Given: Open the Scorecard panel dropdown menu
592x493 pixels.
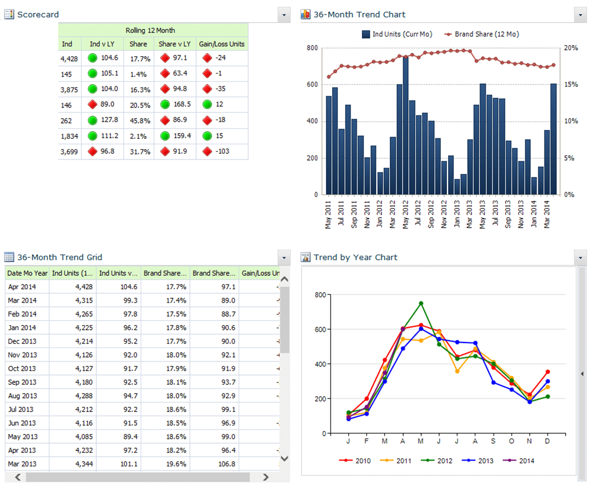Looking at the screenshot, I should (283, 15).
